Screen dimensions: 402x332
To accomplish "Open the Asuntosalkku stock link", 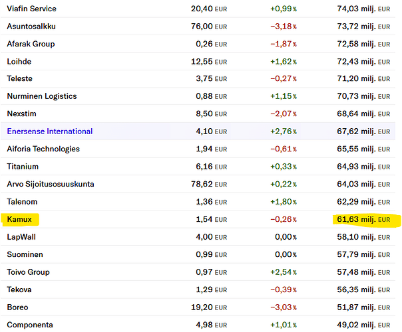I will [x=31, y=27].
